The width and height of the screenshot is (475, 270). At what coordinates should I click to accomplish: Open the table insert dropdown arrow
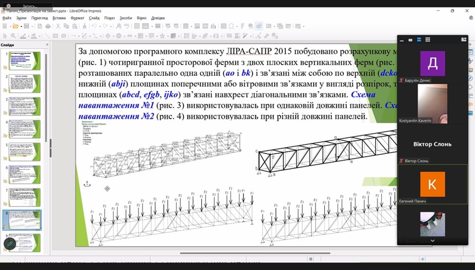coord(192,26)
